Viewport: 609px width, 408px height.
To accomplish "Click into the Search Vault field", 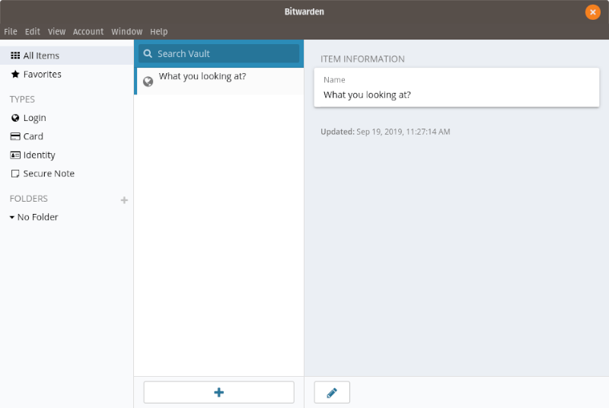I will click(225, 54).
